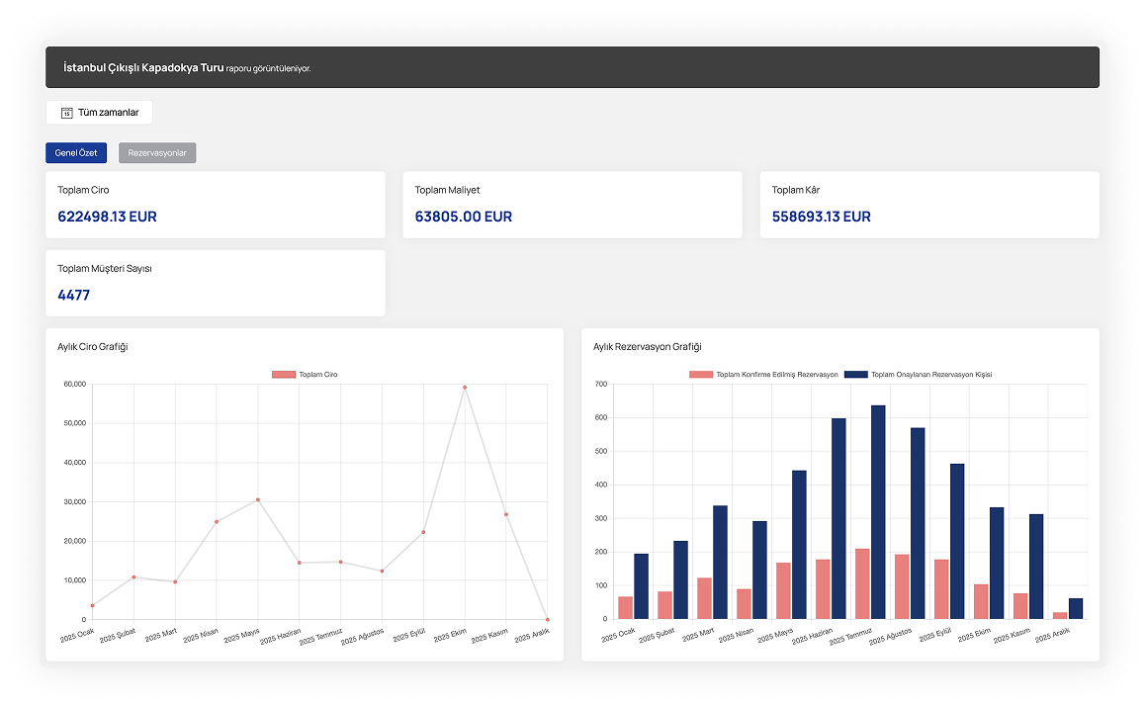Click the Aylık Ciro Grafiği title

[x=94, y=347]
